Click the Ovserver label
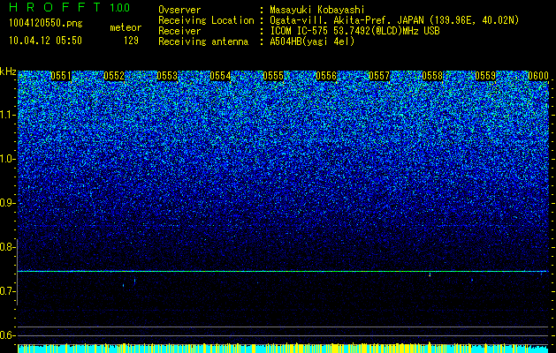 [x=179, y=10]
